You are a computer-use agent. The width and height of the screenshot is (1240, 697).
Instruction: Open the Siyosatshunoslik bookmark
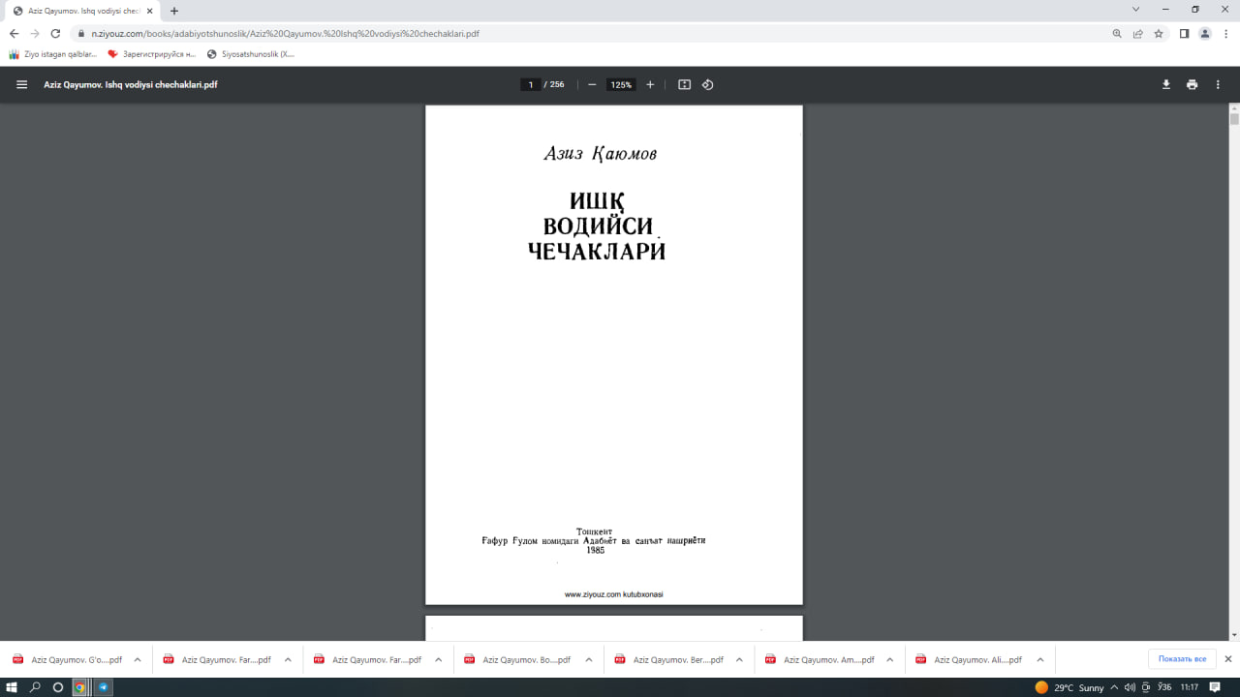[251, 54]
